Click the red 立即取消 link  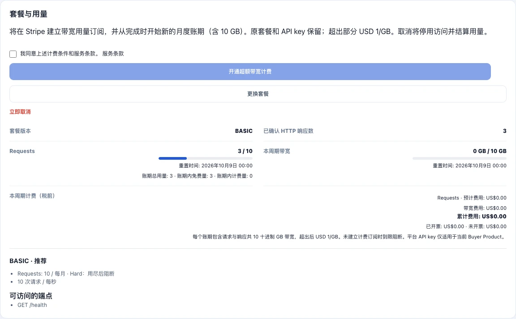point(20,112)
